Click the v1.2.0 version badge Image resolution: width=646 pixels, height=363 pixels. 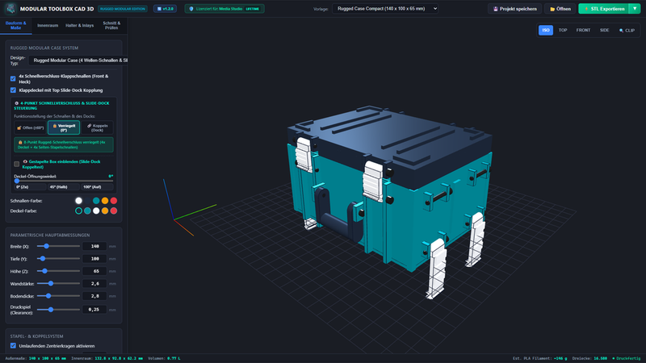pyautogui.click(x=165, y=9)
